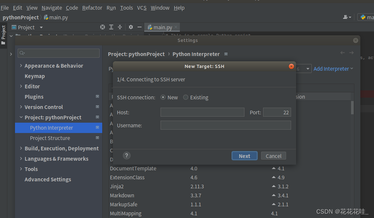Click the Settings dialog close icon
This screenshot has width=374, height=218.
click(356, 40)
